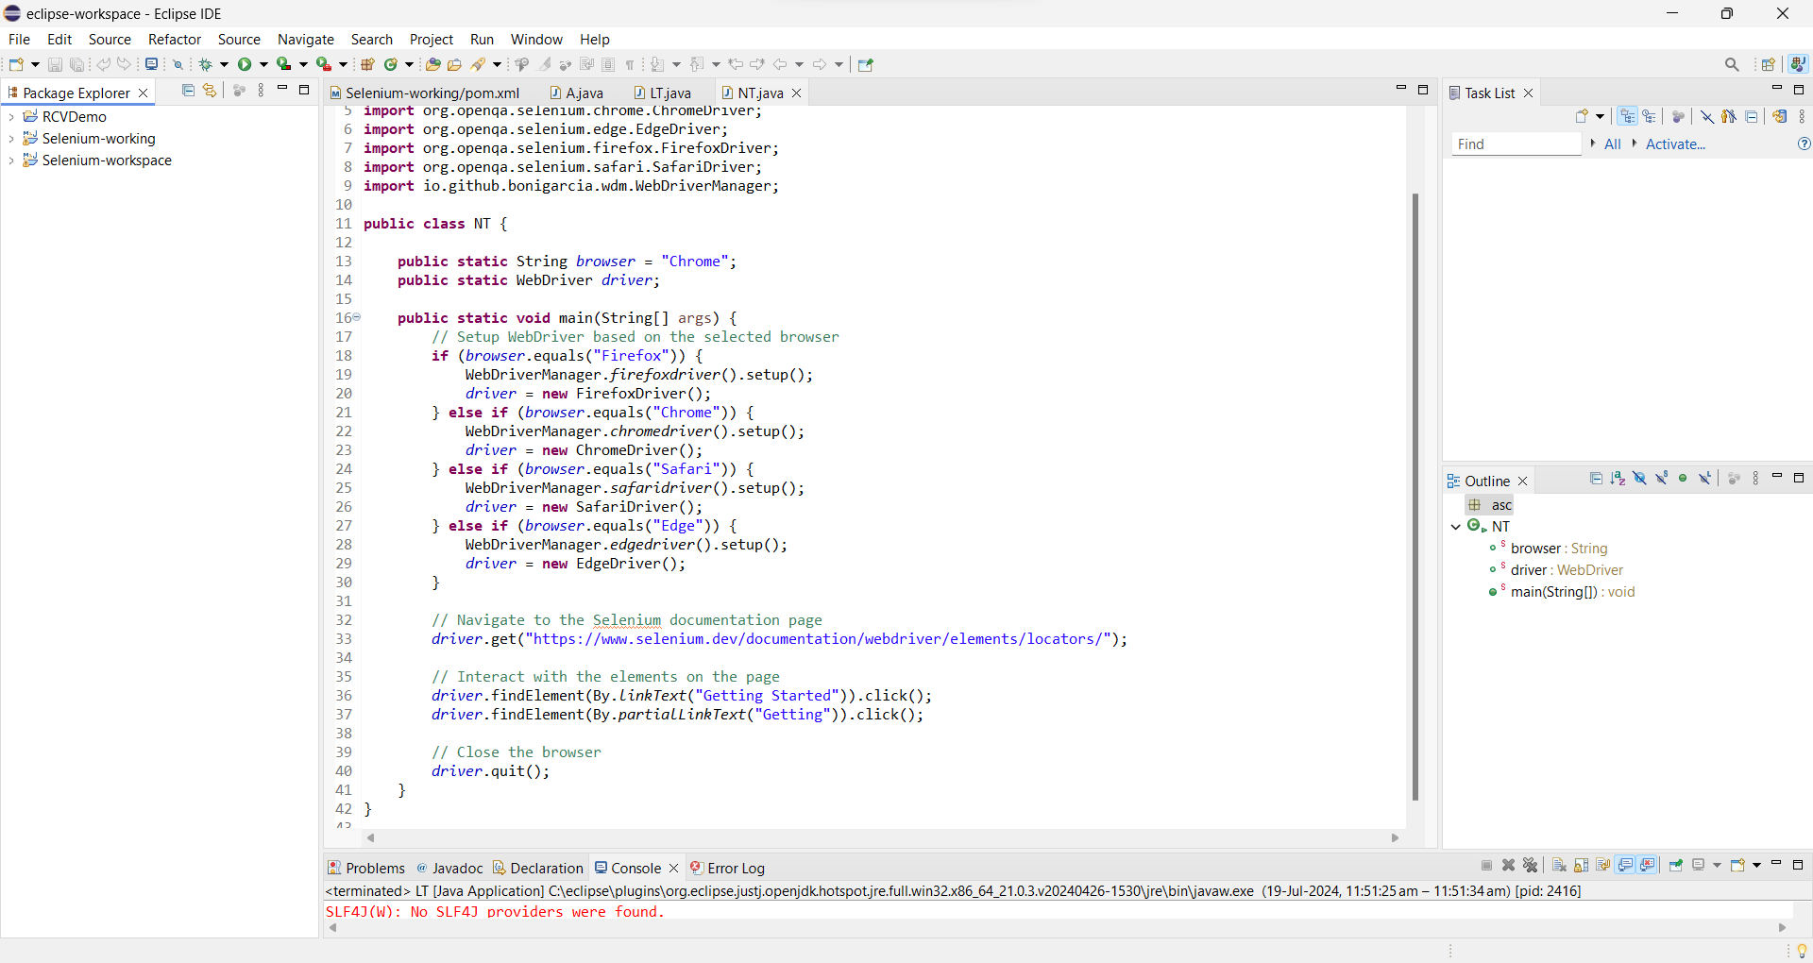Switch to the LT.java editor tab

click(669, 93)
